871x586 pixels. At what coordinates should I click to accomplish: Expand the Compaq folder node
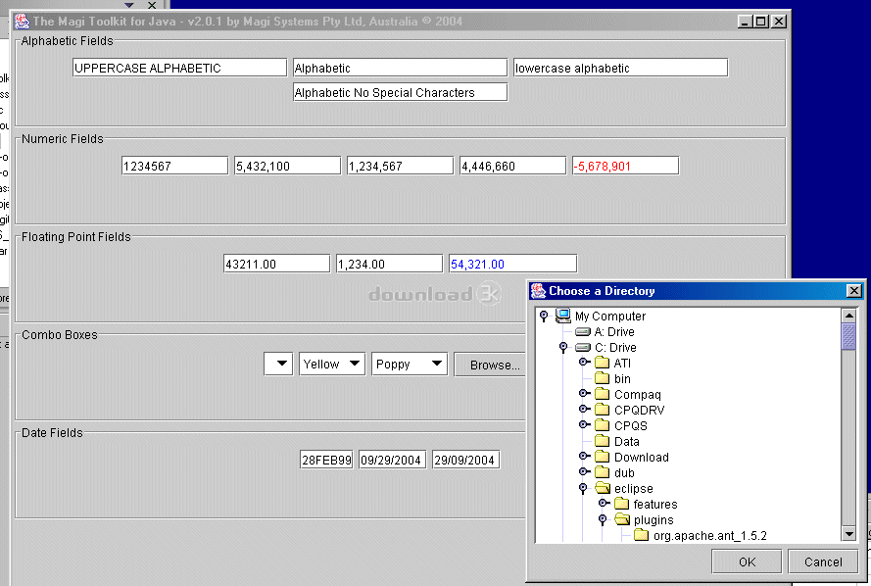[583, 394]
